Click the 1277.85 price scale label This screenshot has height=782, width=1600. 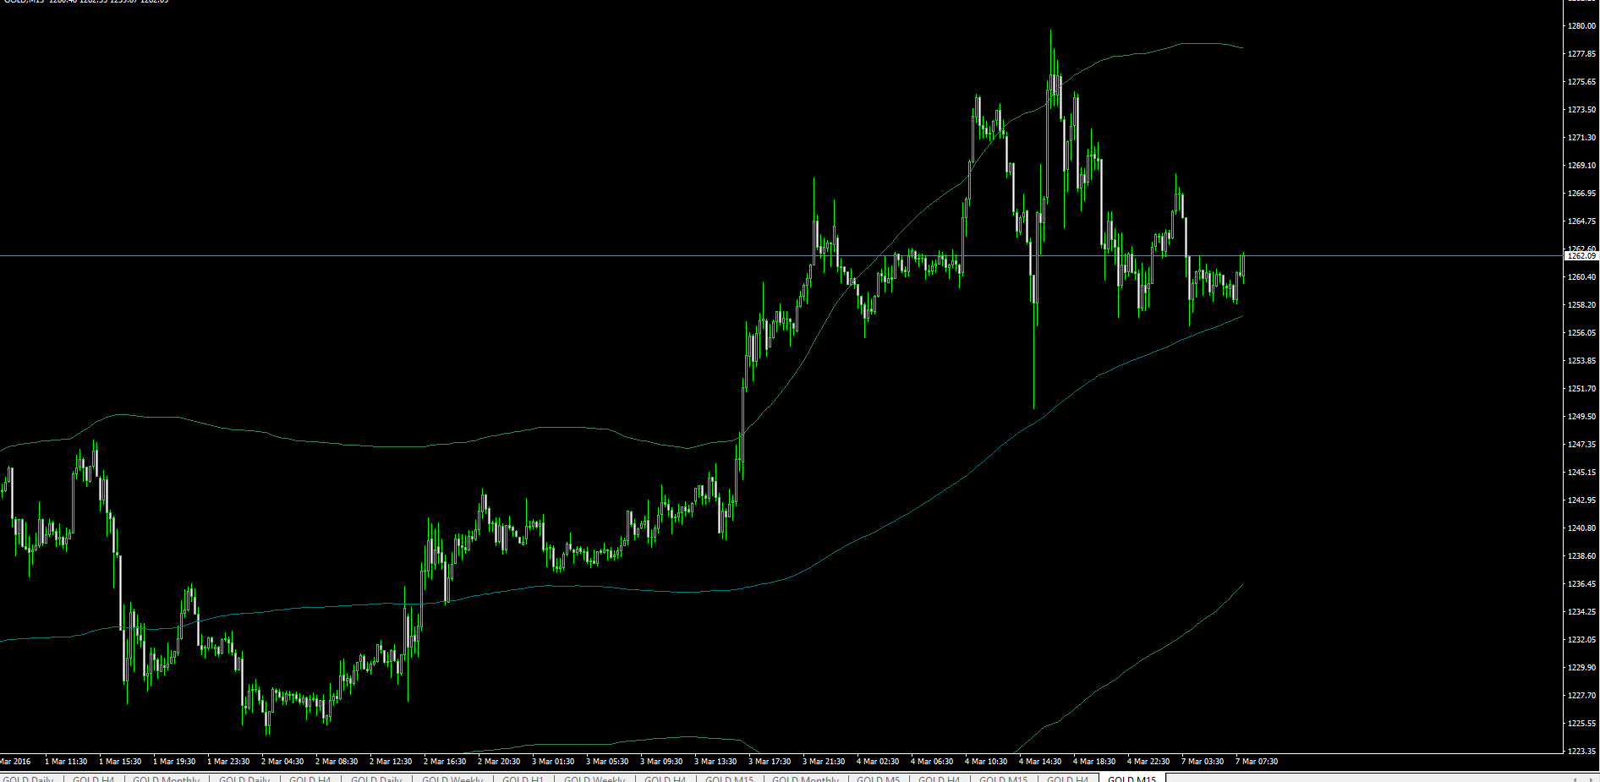pyautogui.click(x=1581, y=54)
